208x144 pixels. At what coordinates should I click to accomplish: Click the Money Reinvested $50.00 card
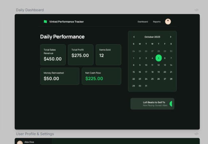click(60, 76)
